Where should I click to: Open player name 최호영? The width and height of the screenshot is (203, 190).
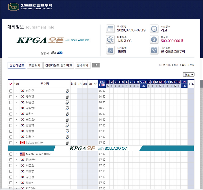[x=30, y=171]
